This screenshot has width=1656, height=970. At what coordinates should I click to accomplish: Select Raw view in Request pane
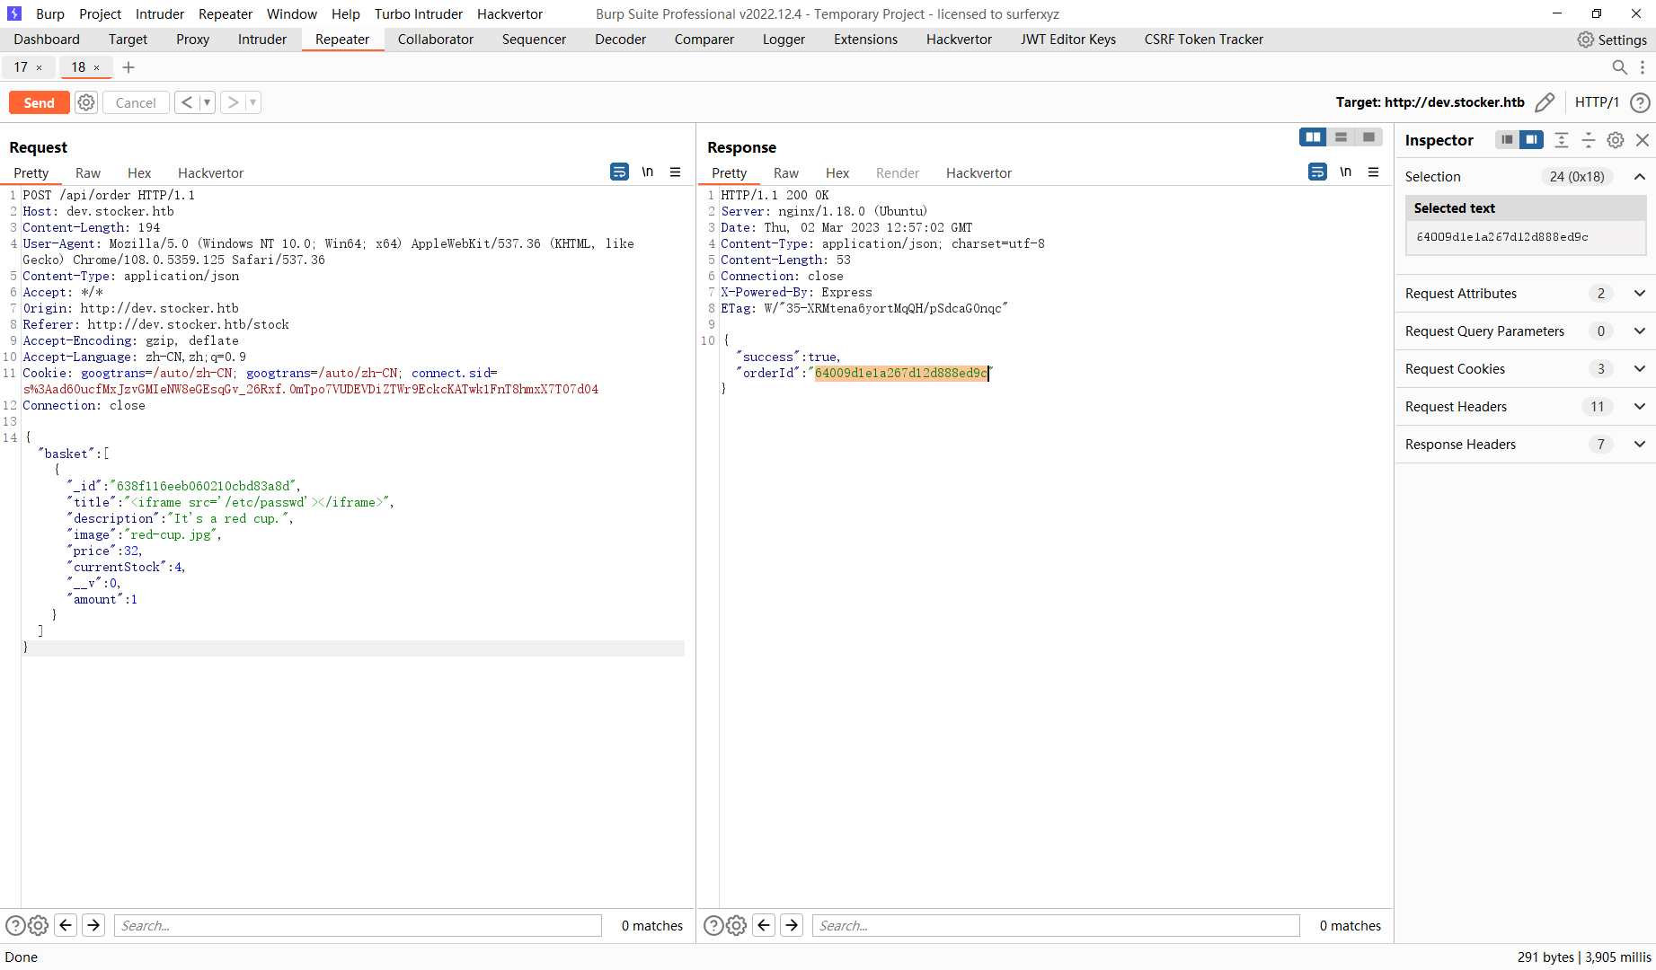pyautogui.click(x=88, y=173)
